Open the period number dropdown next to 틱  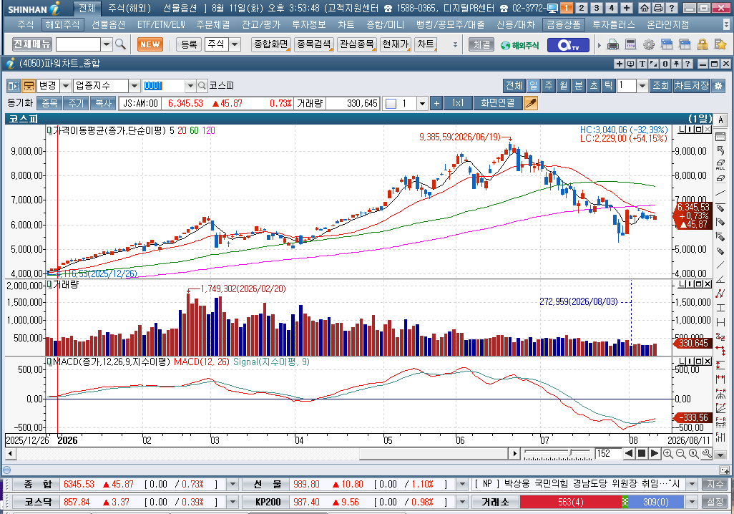click(x=642, y=86)
